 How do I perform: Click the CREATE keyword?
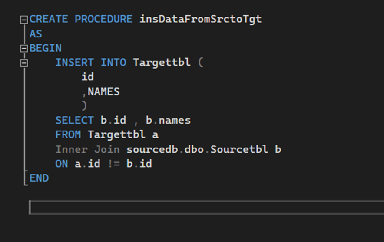click(49, 19)
